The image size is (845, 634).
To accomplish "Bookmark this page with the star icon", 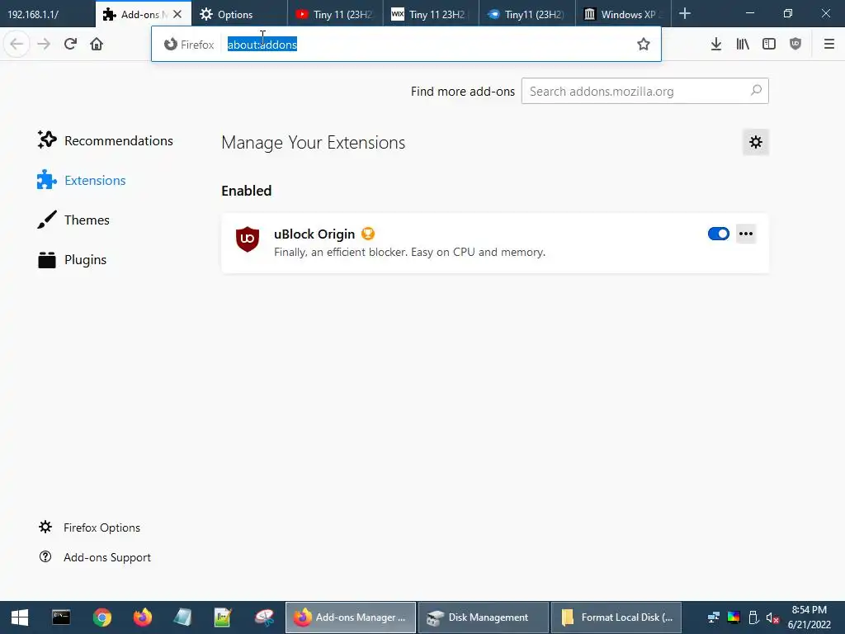I will tap(644, 45).
